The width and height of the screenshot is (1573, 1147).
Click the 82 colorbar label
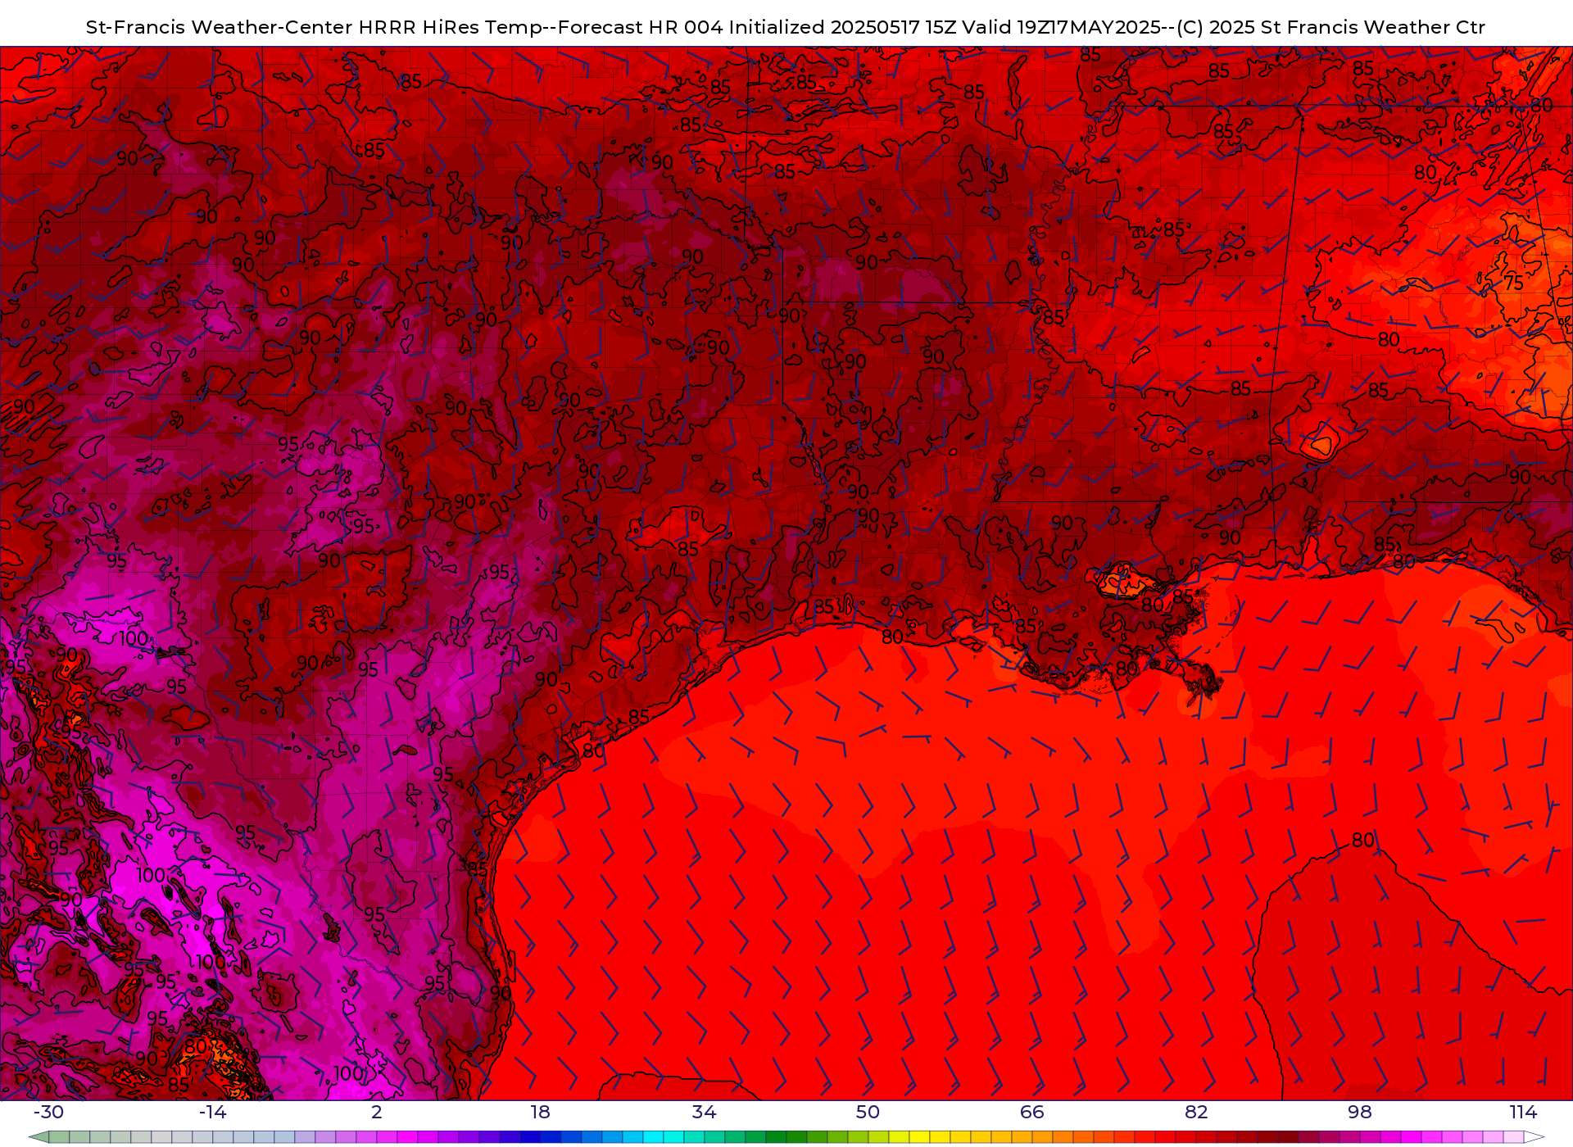[x=1196, y=1112]
